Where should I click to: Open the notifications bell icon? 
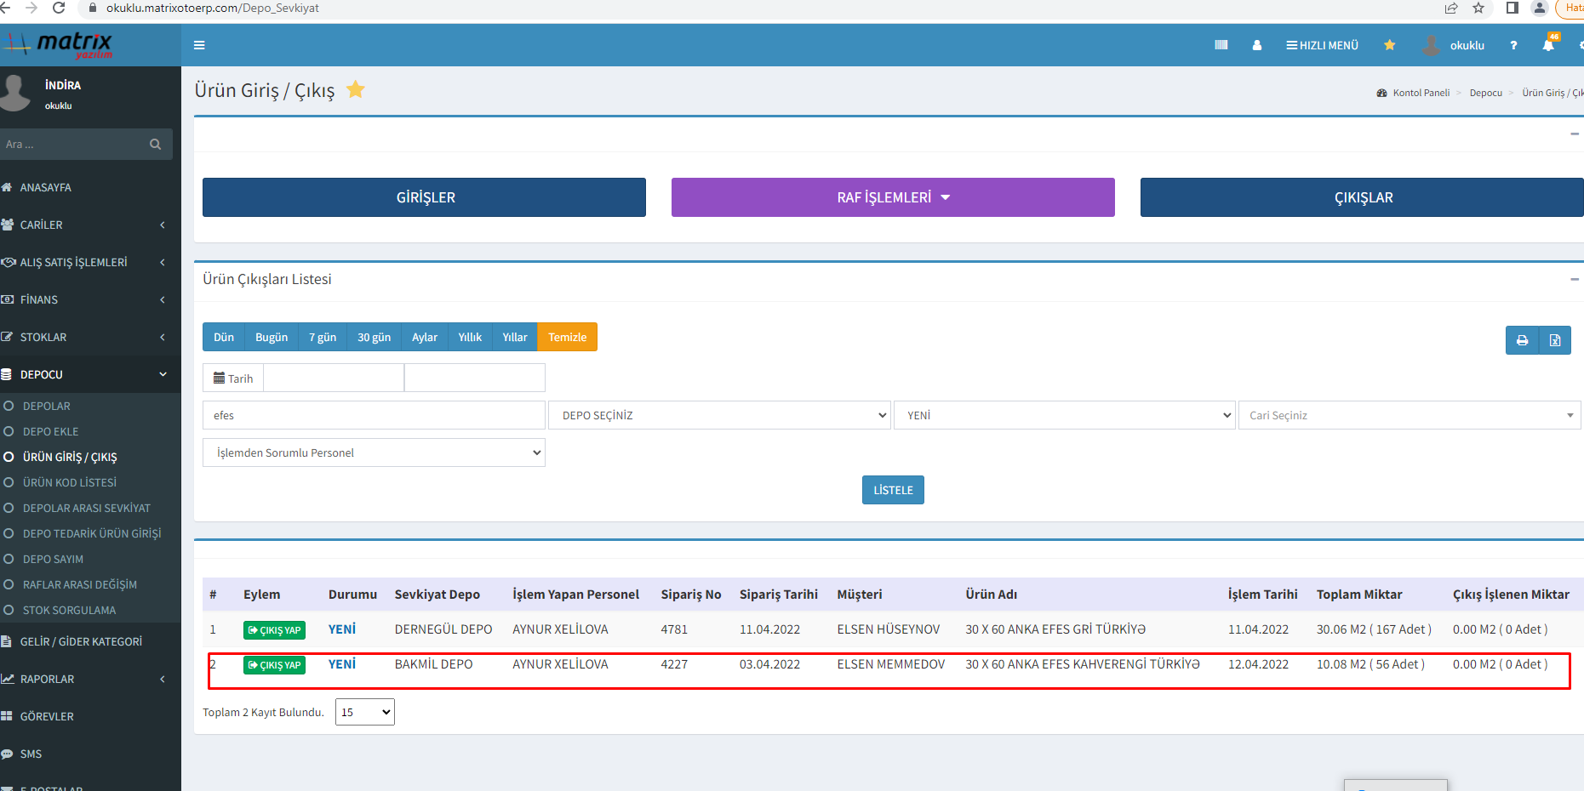coord(1548,45)
